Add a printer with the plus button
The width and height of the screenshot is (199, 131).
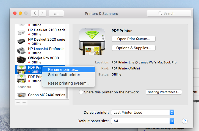pos(18,102)
